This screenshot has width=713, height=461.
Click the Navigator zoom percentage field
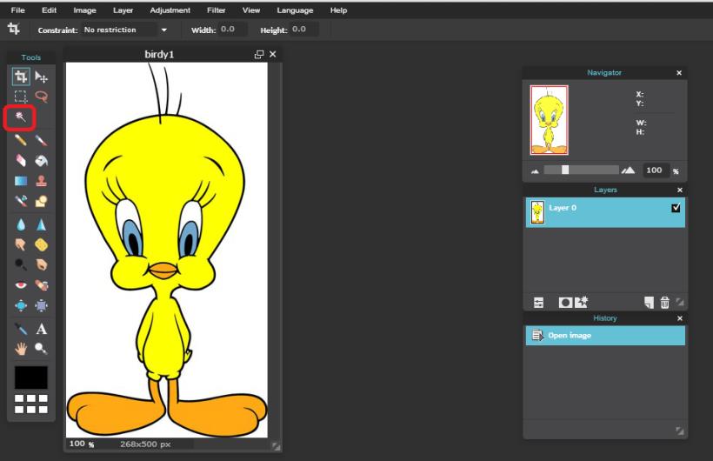coord(655,170)
